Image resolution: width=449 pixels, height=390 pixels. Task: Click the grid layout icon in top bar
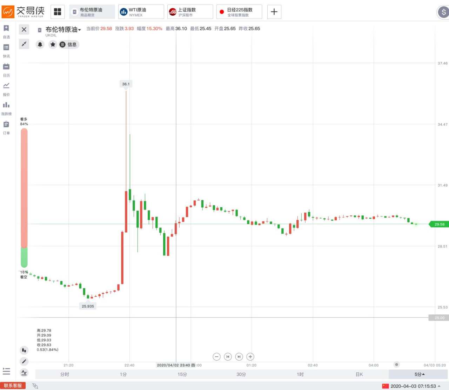(x=58, y=12)
